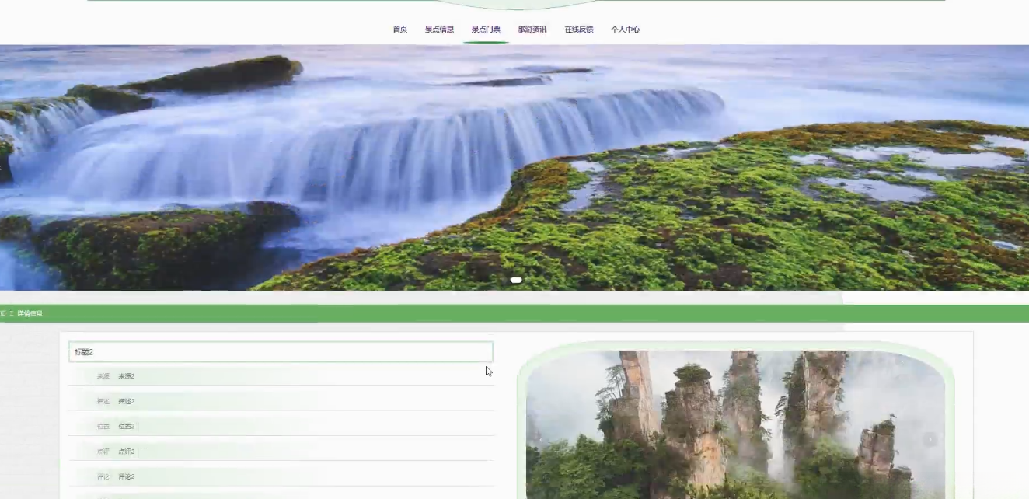The image size is (1029, 499).
Task: Select the 点评2 value text
Action: (127, 452)
